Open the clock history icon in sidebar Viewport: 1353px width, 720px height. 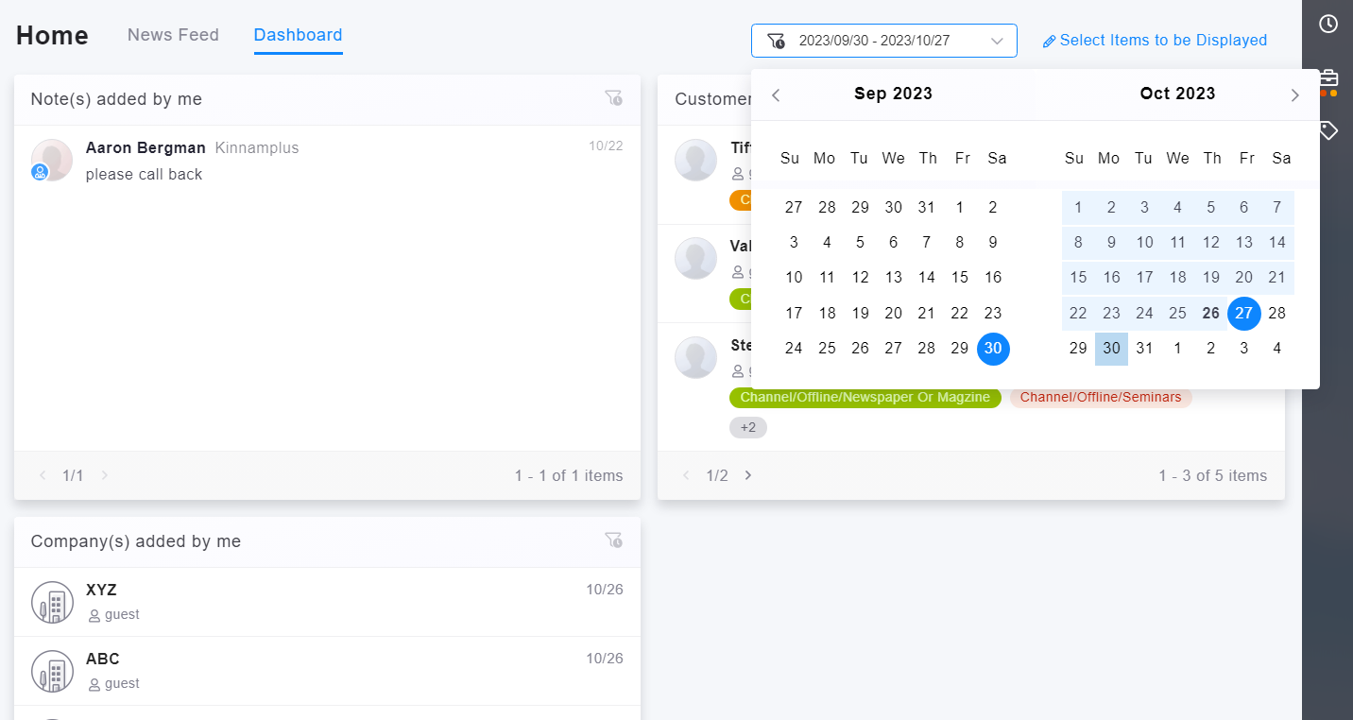tap(1328, 25)
